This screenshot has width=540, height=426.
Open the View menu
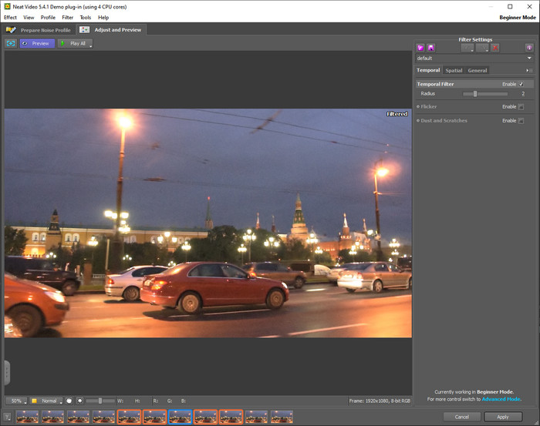pos(29,17)
